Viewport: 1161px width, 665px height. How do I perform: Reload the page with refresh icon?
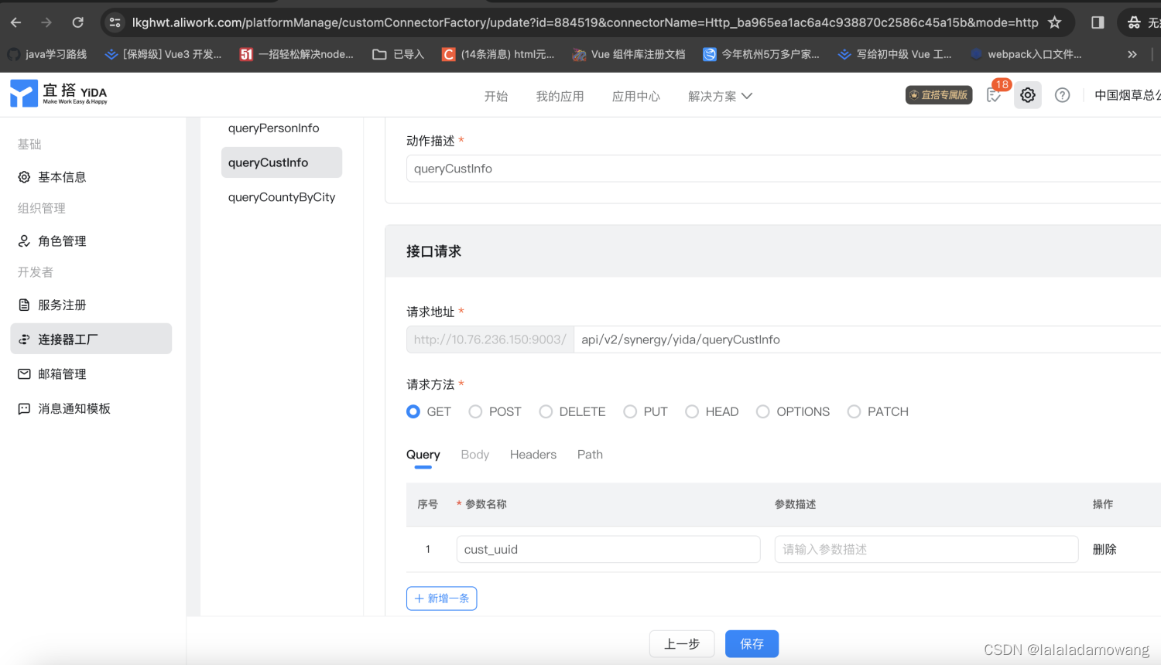pyautogui.click(x=78, y=22)
